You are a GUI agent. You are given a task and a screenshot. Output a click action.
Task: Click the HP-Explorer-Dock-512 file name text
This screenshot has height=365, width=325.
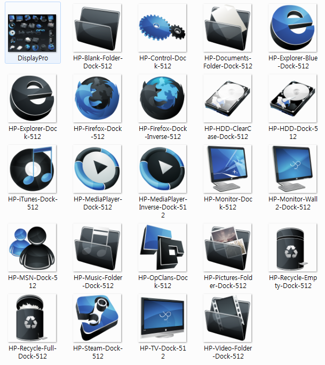[x=33, y=133]
